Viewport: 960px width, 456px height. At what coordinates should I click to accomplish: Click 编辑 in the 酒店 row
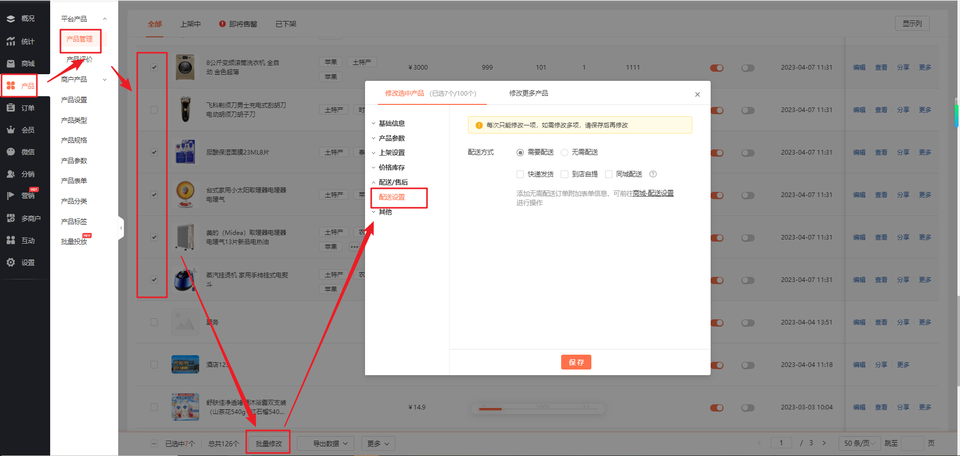[859, 365]
